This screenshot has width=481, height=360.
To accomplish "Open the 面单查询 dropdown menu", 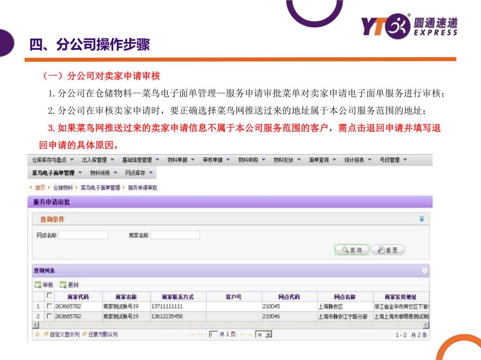I will [322, 160].
